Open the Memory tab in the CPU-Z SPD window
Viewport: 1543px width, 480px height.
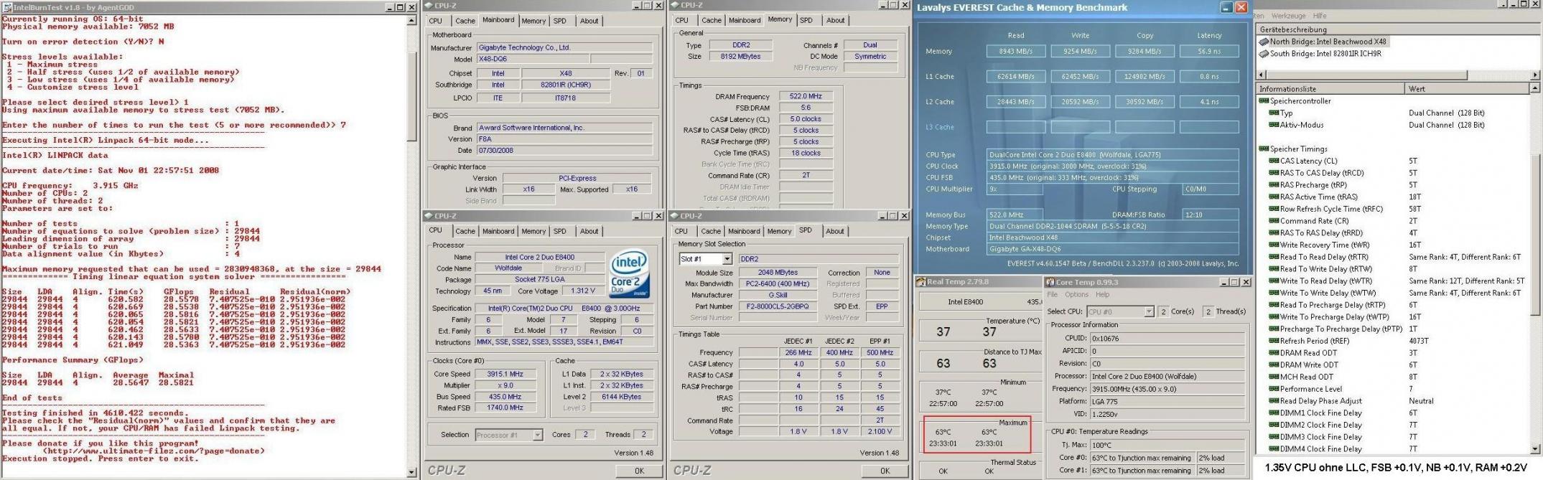[x=779, y=231]
